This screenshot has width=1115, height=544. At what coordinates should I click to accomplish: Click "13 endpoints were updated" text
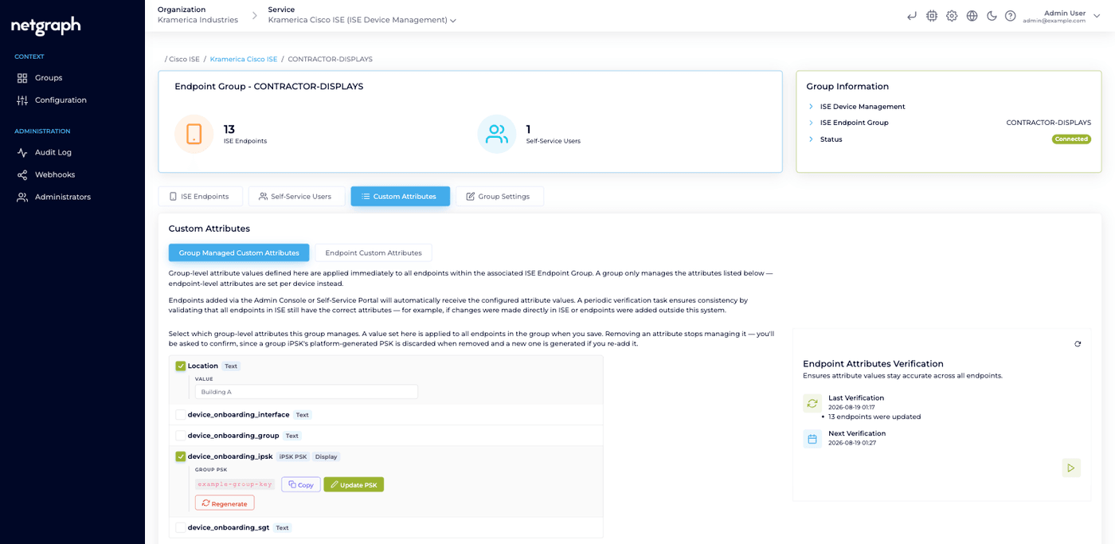874,417
